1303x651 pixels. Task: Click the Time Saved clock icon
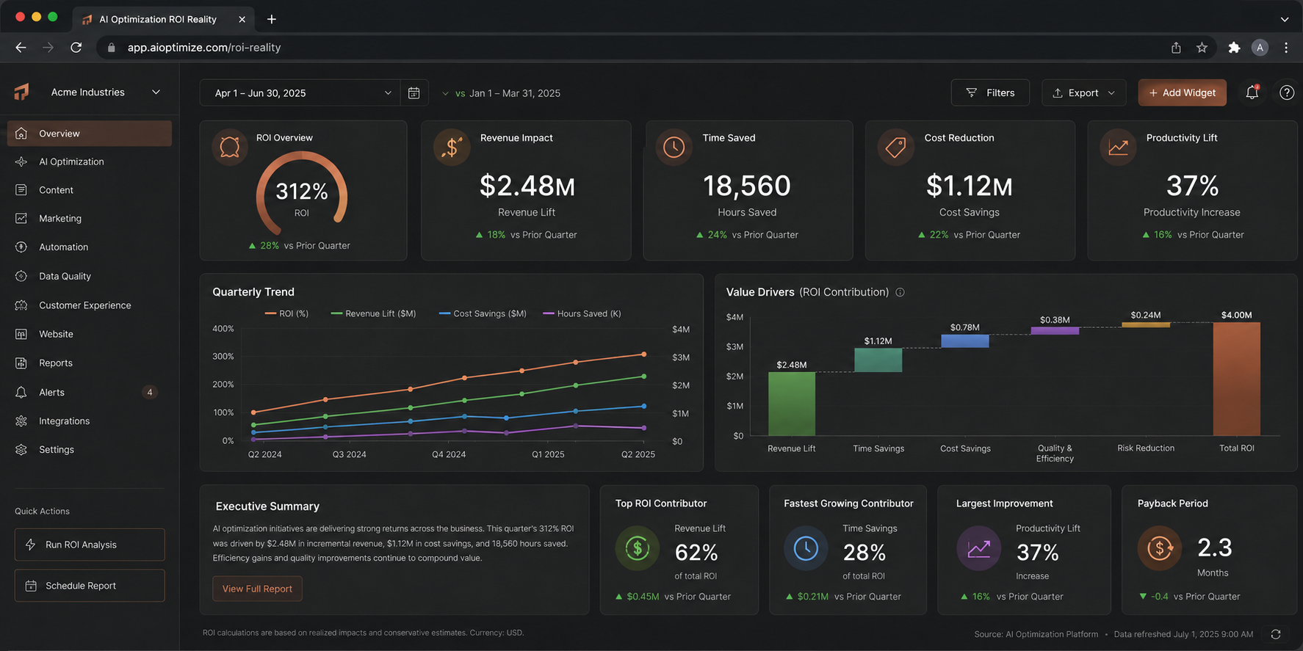coord(674,147)
